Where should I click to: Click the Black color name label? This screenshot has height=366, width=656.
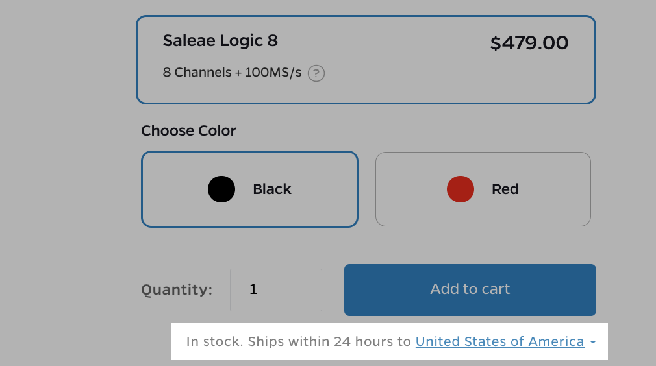click(272, 189)
